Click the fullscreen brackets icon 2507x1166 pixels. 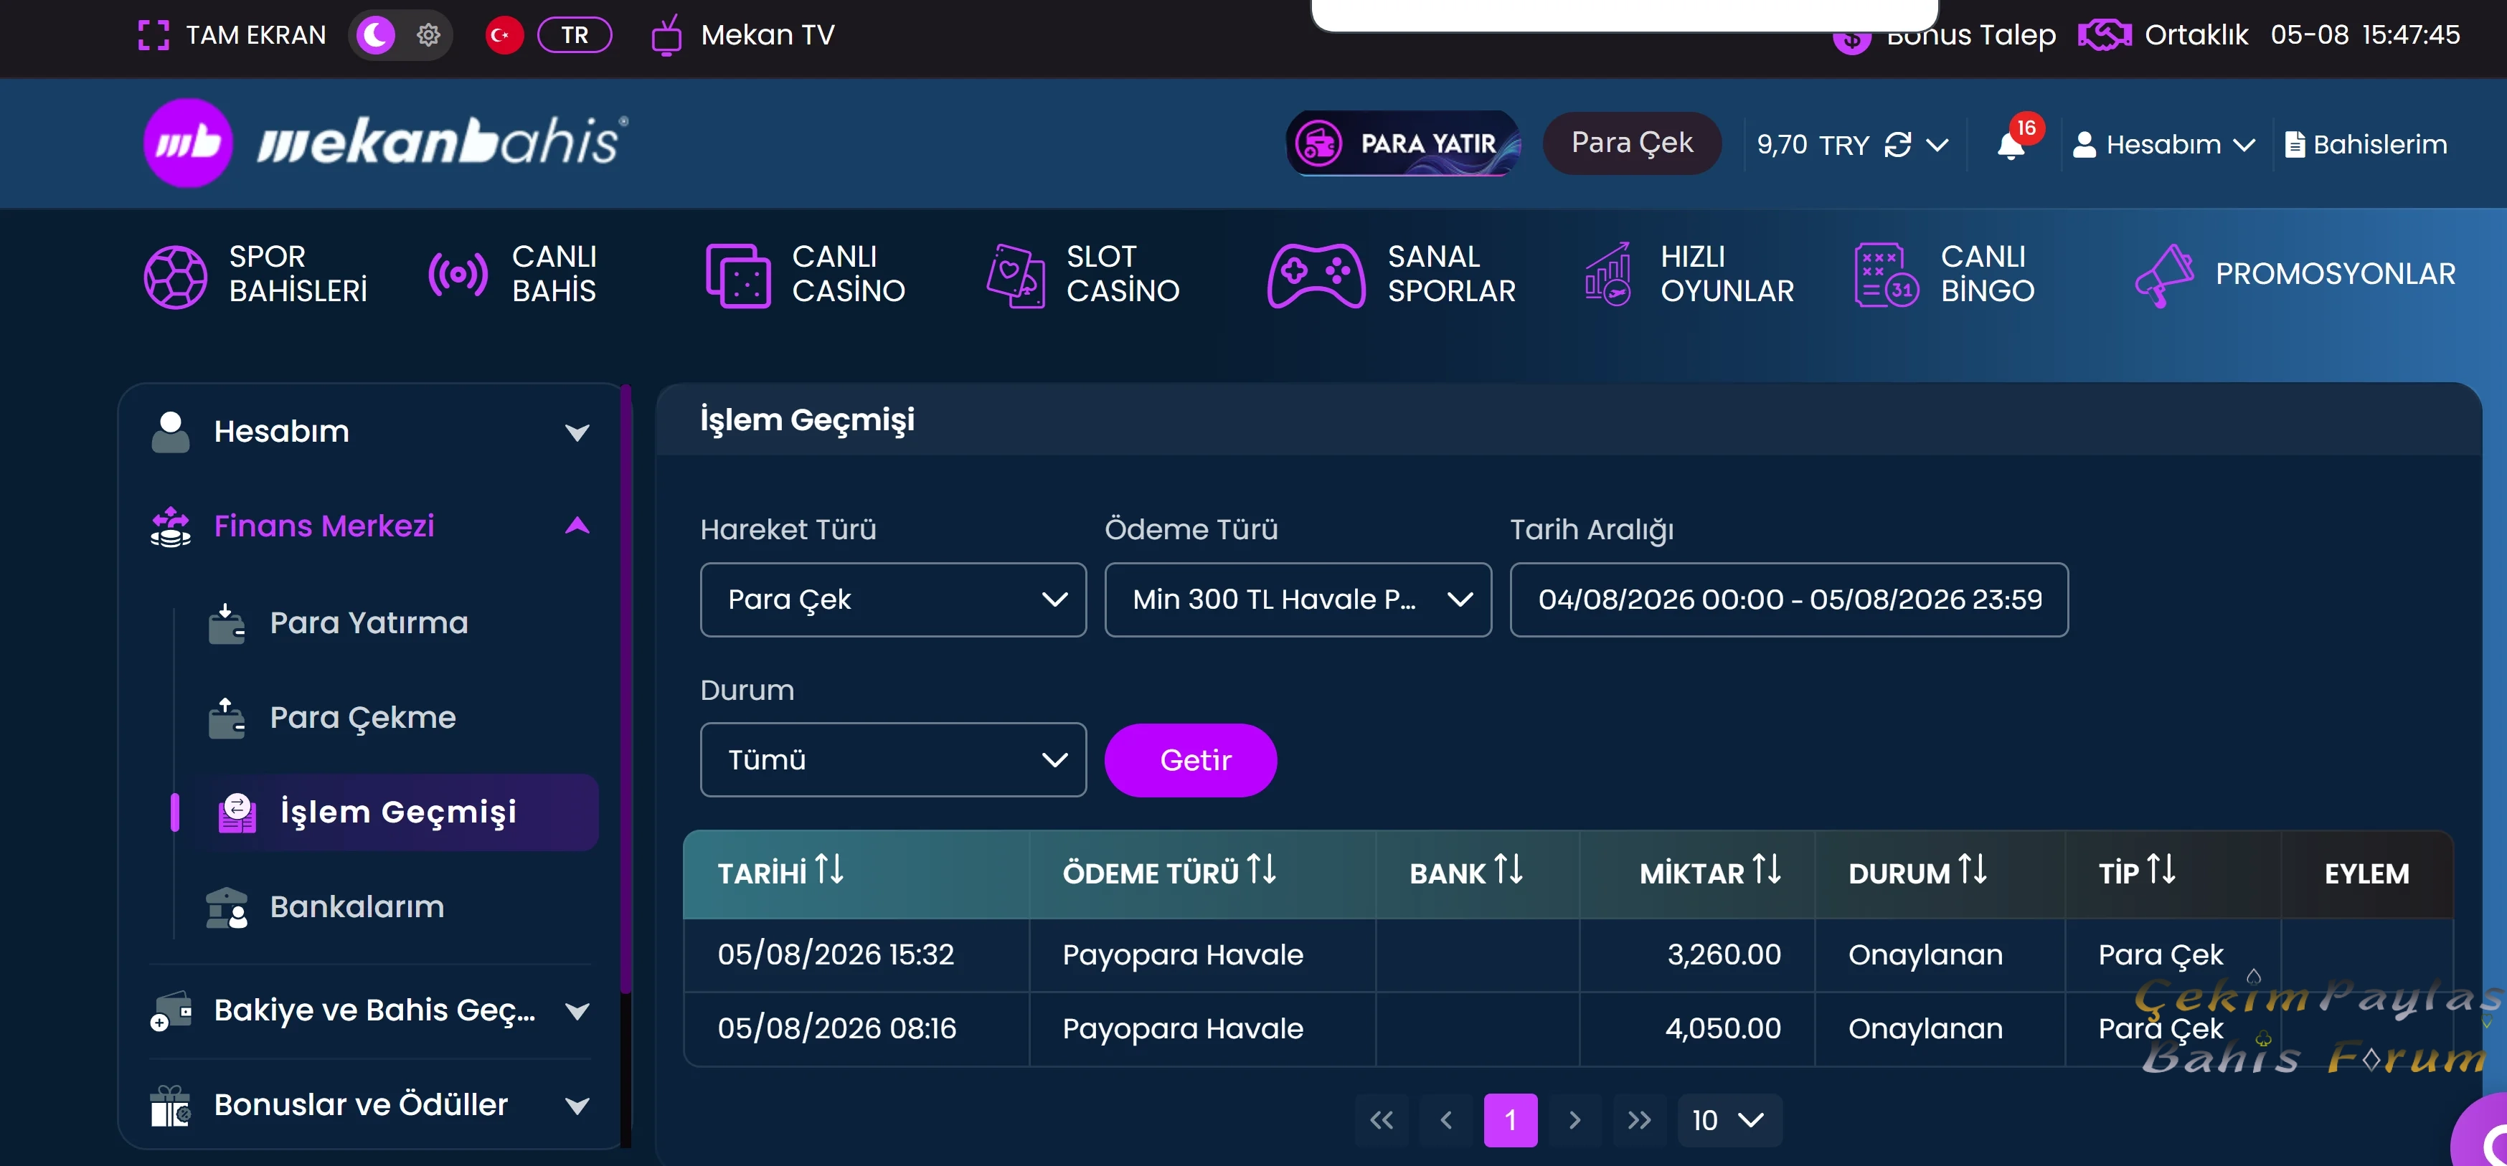pyautogui.click(x=154, y=35)
